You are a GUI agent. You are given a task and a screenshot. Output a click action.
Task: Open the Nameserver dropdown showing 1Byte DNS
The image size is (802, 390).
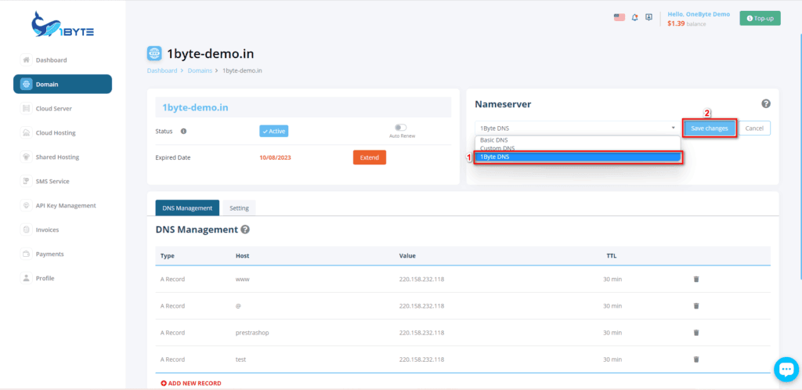577,128
